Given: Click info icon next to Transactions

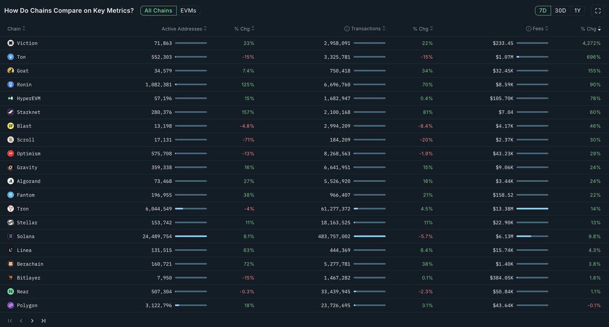Looking at the screenshot, I should point(347,29).
